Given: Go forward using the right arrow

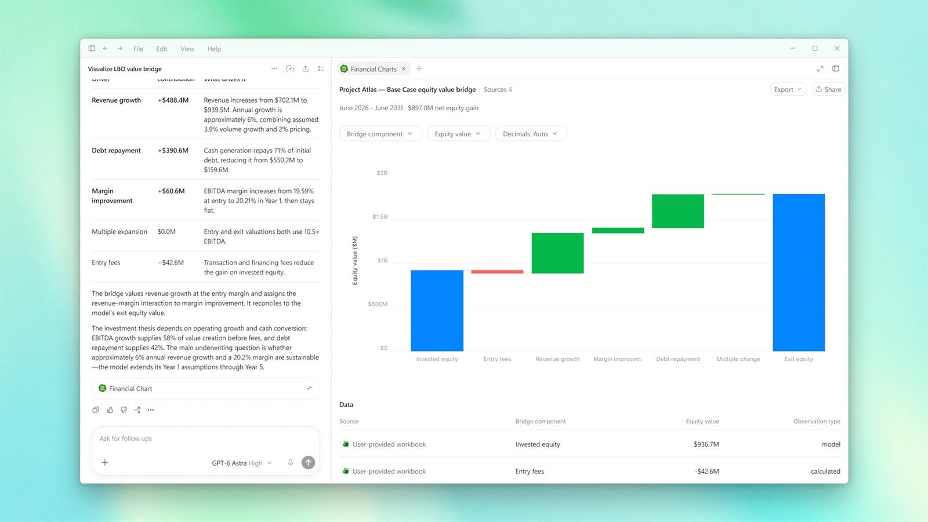Looking at the screenshot, I should pyautogui.click(x=119, y=49).
